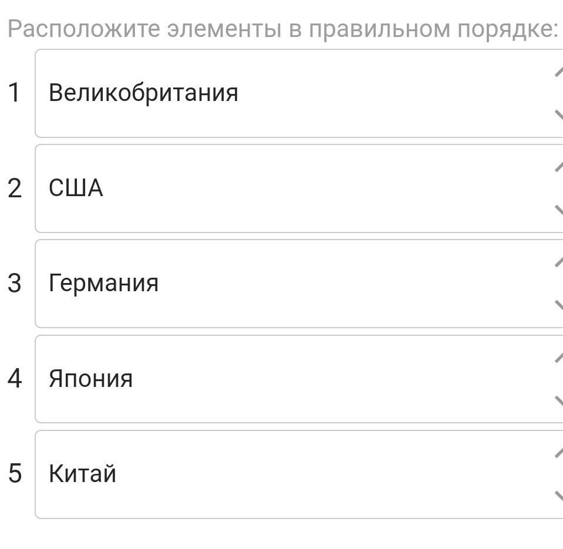
Task: Select the Великобритания item box
Action: pos(299,93)
